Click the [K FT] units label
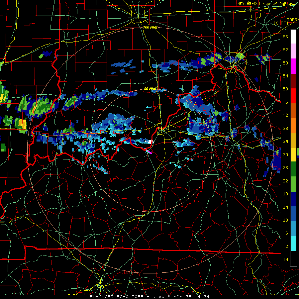This screenshot has width=299, height=299. coord(281,23)
